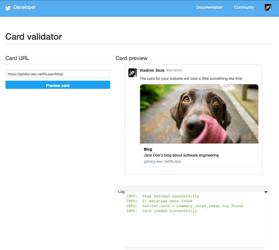Select the card description line about Jane Doe
This screenshot has width=279, height=250.
tap(181, 155)
